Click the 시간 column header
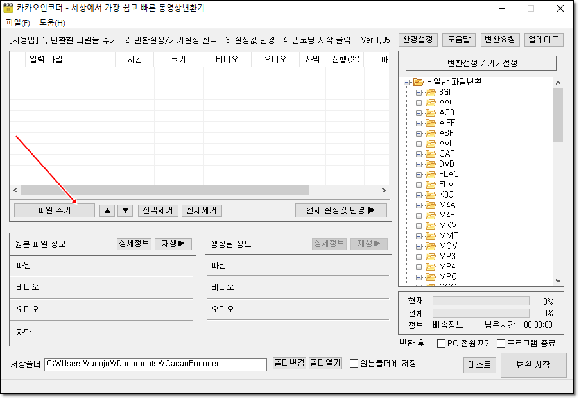579x399 pixels. tap(135, 60)
